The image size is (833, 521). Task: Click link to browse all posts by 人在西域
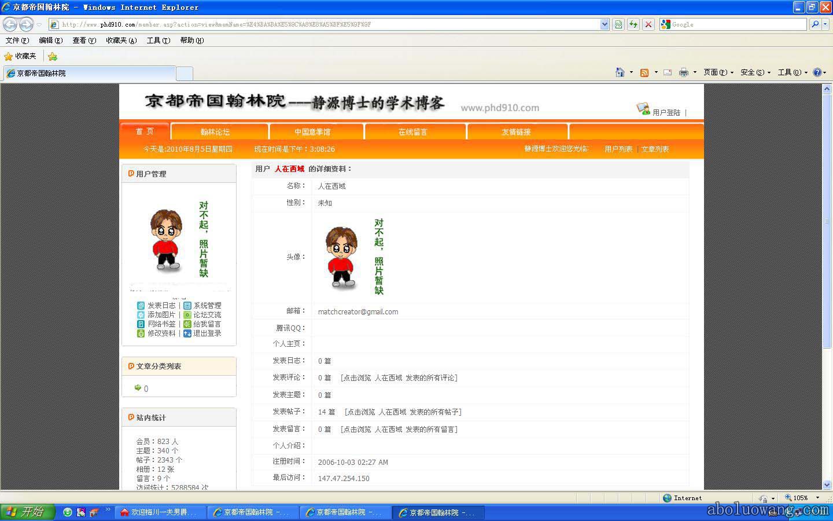click(x=403, y=412)
